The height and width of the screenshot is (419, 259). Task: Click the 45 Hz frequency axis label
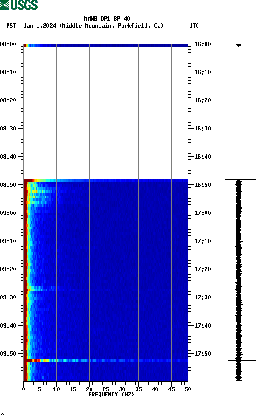(171, 389)
